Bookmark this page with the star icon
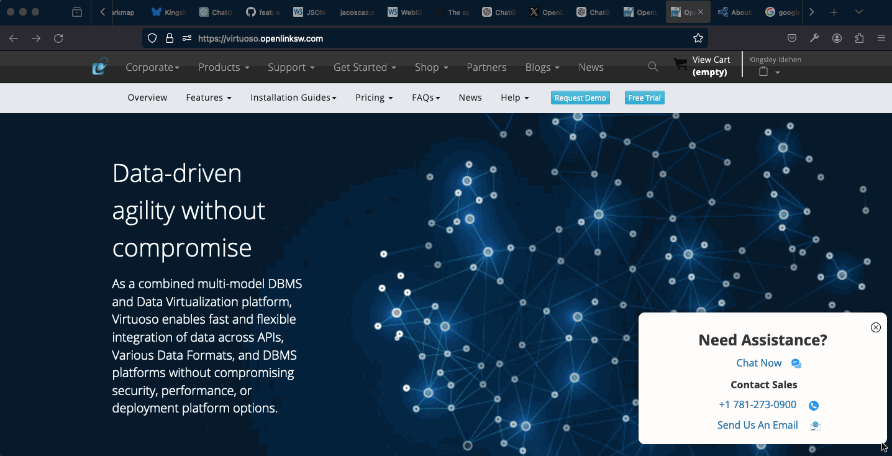Screen dimensions: 892x456 pos(698,39)
